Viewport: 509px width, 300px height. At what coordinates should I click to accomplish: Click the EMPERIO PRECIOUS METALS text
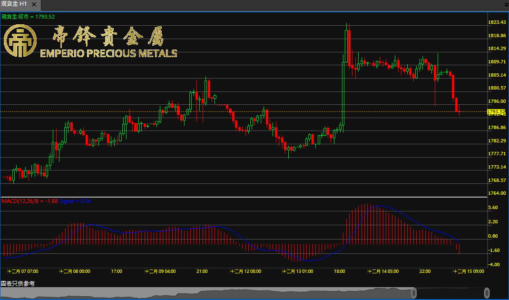tap(108, 53)
